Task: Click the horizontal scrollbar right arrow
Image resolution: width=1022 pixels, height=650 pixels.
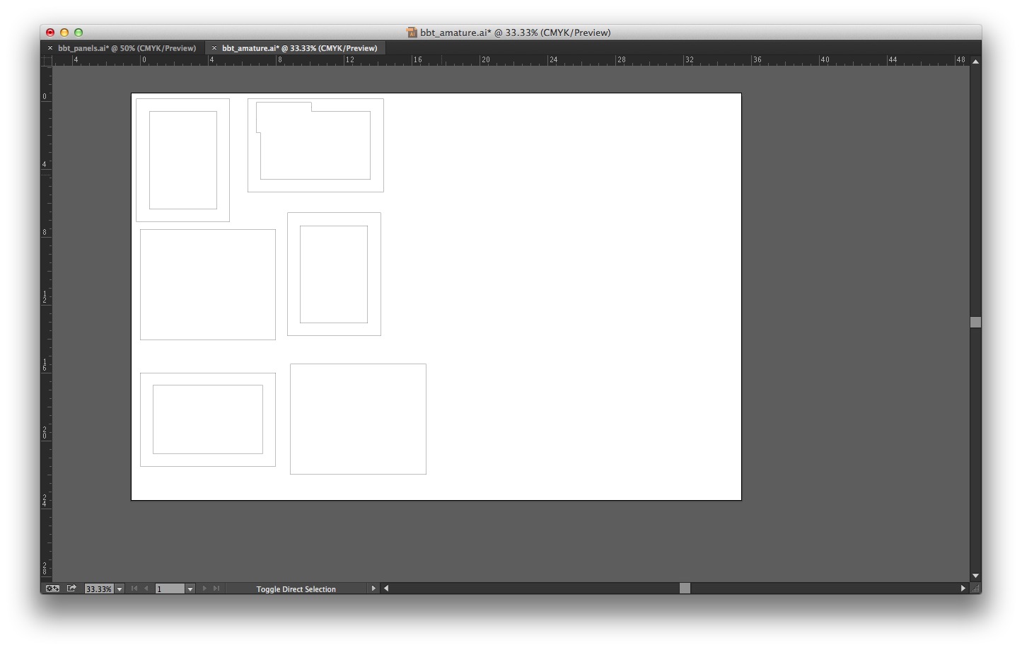Action: pos(963,588)
